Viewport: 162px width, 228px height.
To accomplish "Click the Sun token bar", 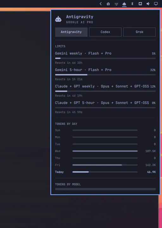I will 105,130.
